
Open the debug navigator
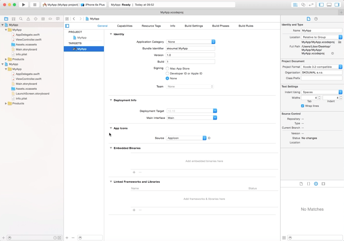43,19
